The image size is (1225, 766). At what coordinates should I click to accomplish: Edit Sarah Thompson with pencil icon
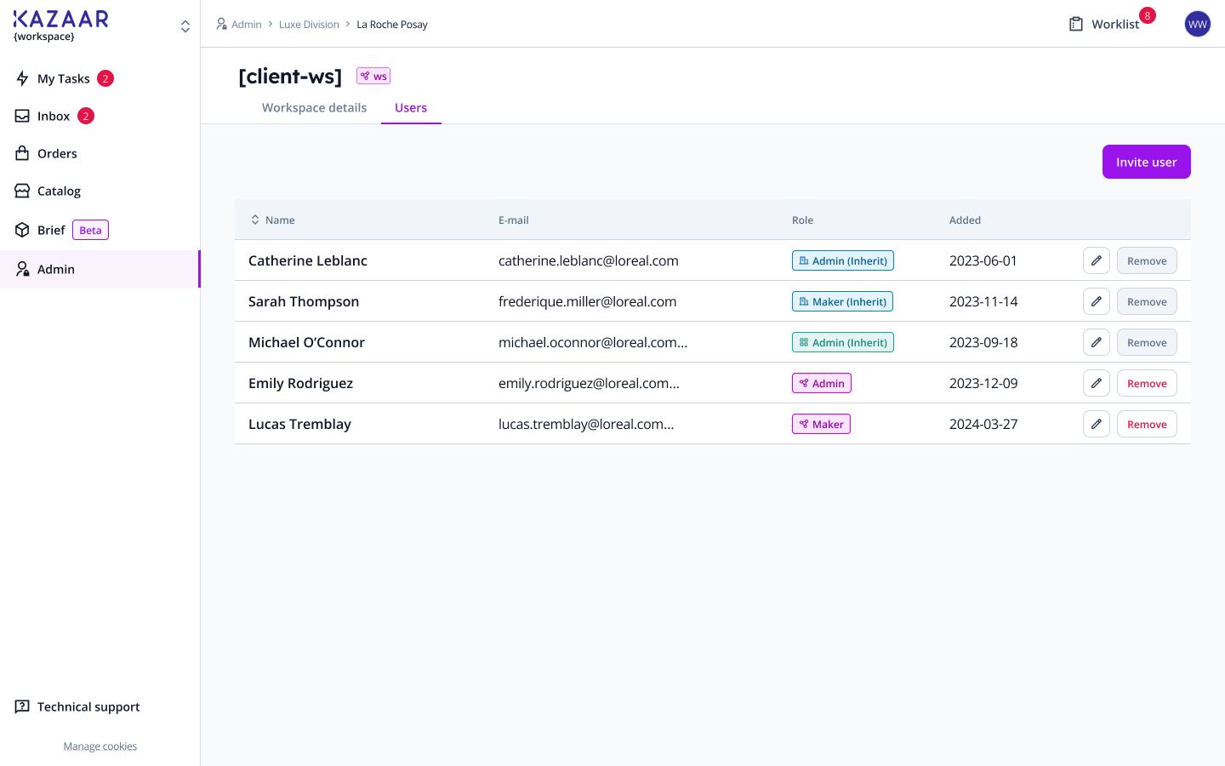coord(1097,301)
